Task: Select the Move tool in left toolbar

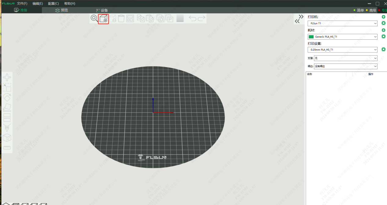Action: pyautogui.click(x=7, y=77)
